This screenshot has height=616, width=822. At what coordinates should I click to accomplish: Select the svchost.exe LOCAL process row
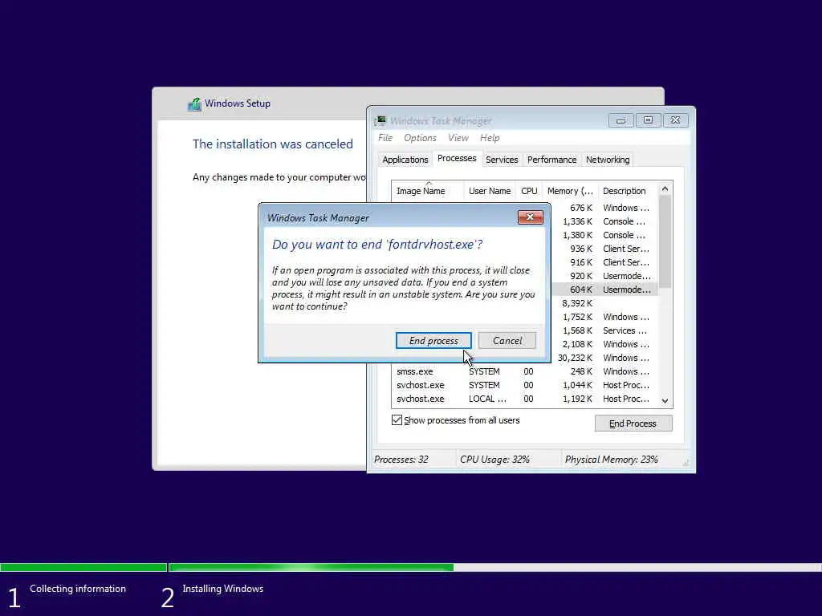524,399
